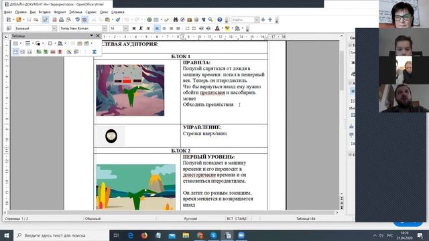Open the paragraph style combo box (Базовый)
429x241 pixels.
36,28
